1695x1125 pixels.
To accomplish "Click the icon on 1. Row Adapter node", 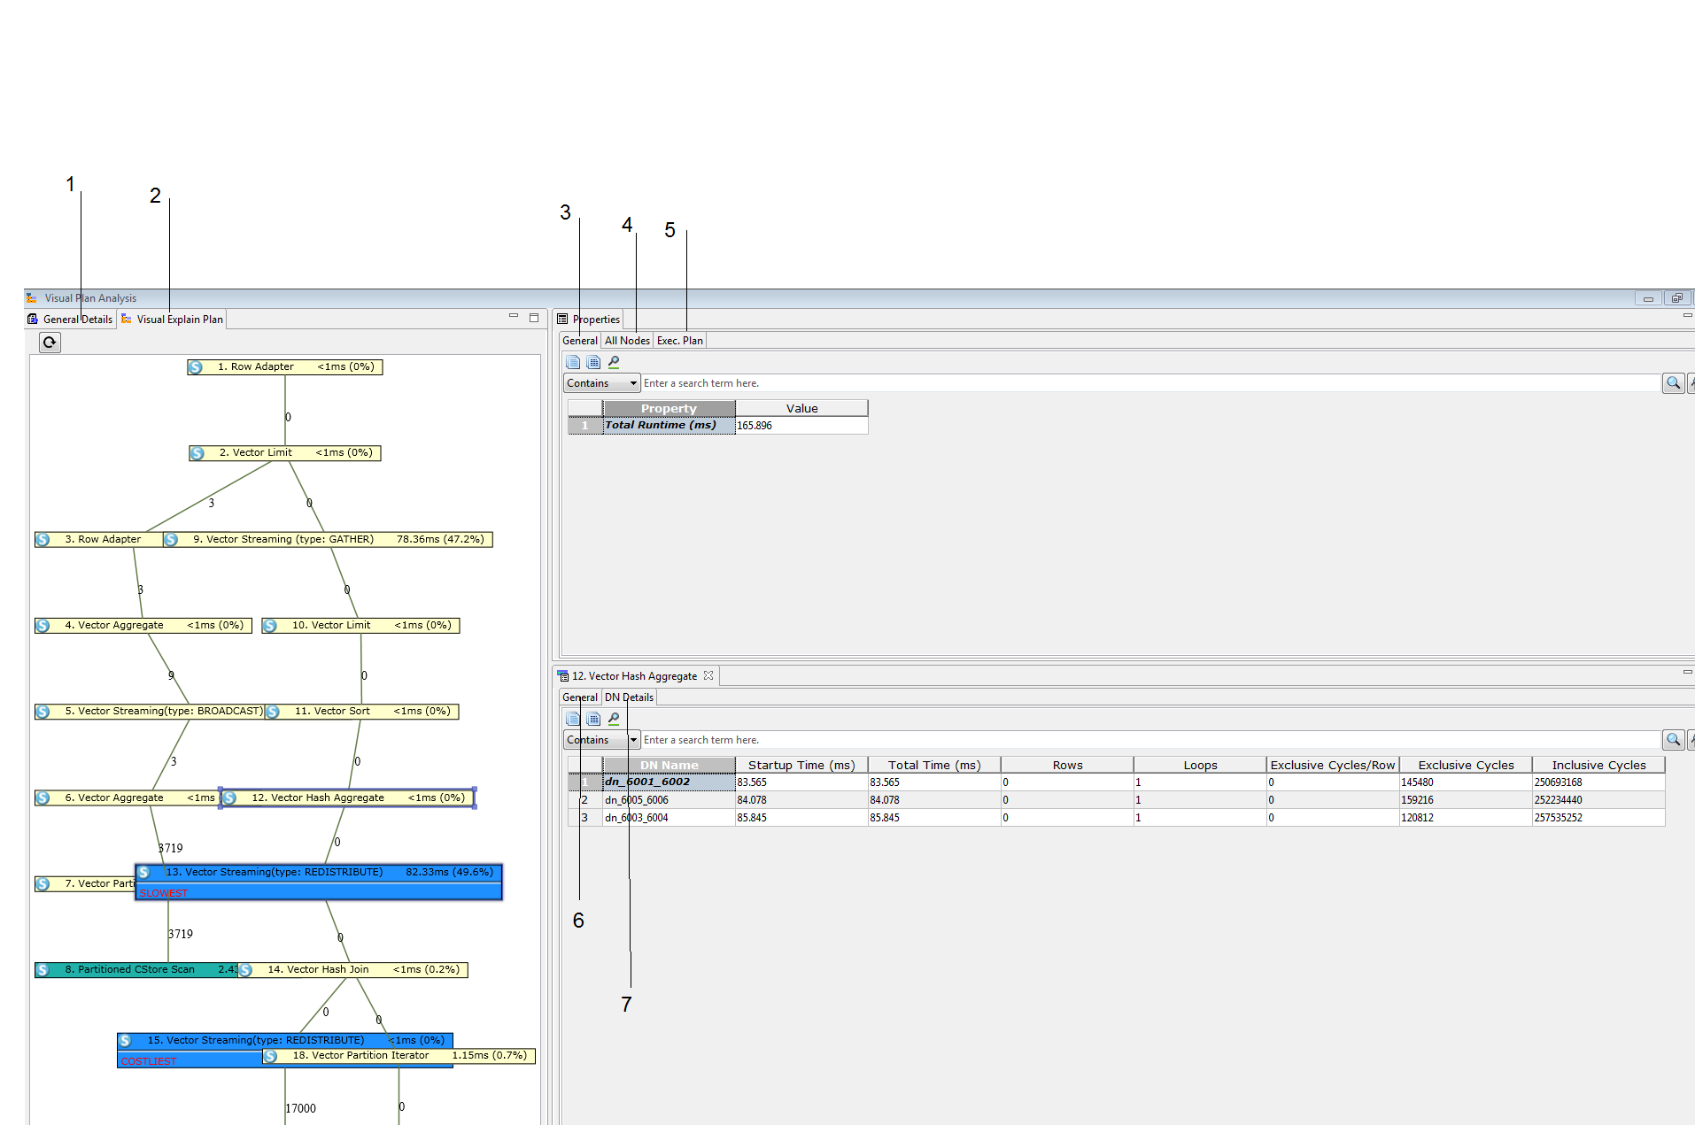I will click(196, 367).
